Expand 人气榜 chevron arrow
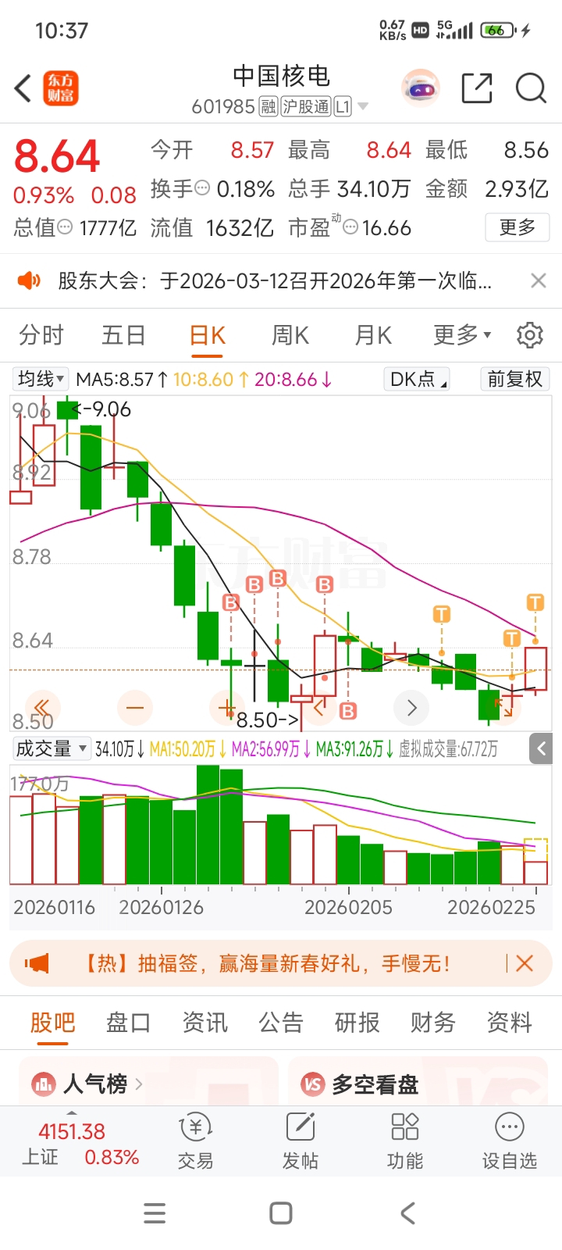Viewport: 562px width, 1250px height. pyautogui.click(x=139, y=1084)
